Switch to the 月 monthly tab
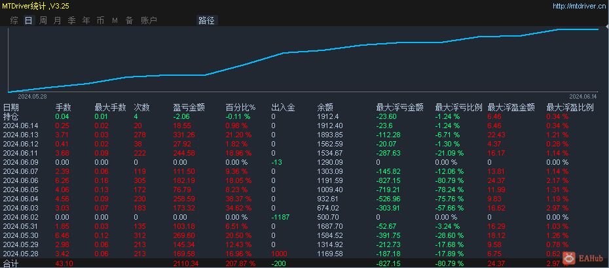The width and height of the screenshot is (609, 268). (x=57, y=21)
